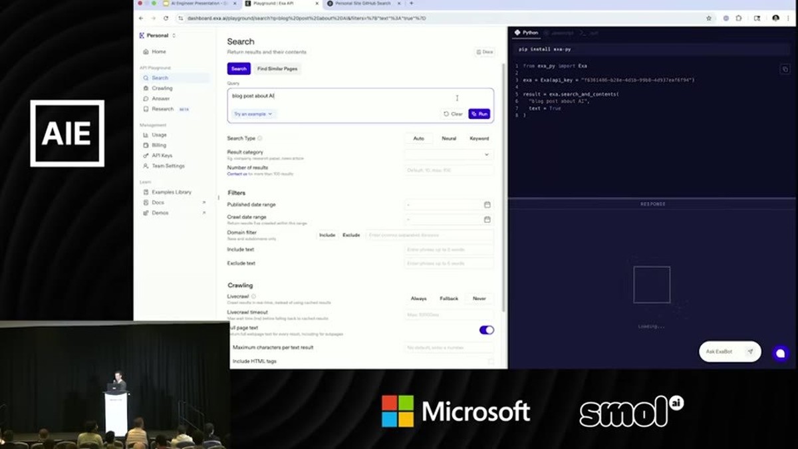Click the Ask ExaBot send arrow

pyautogui.click(x=750, y=351)
